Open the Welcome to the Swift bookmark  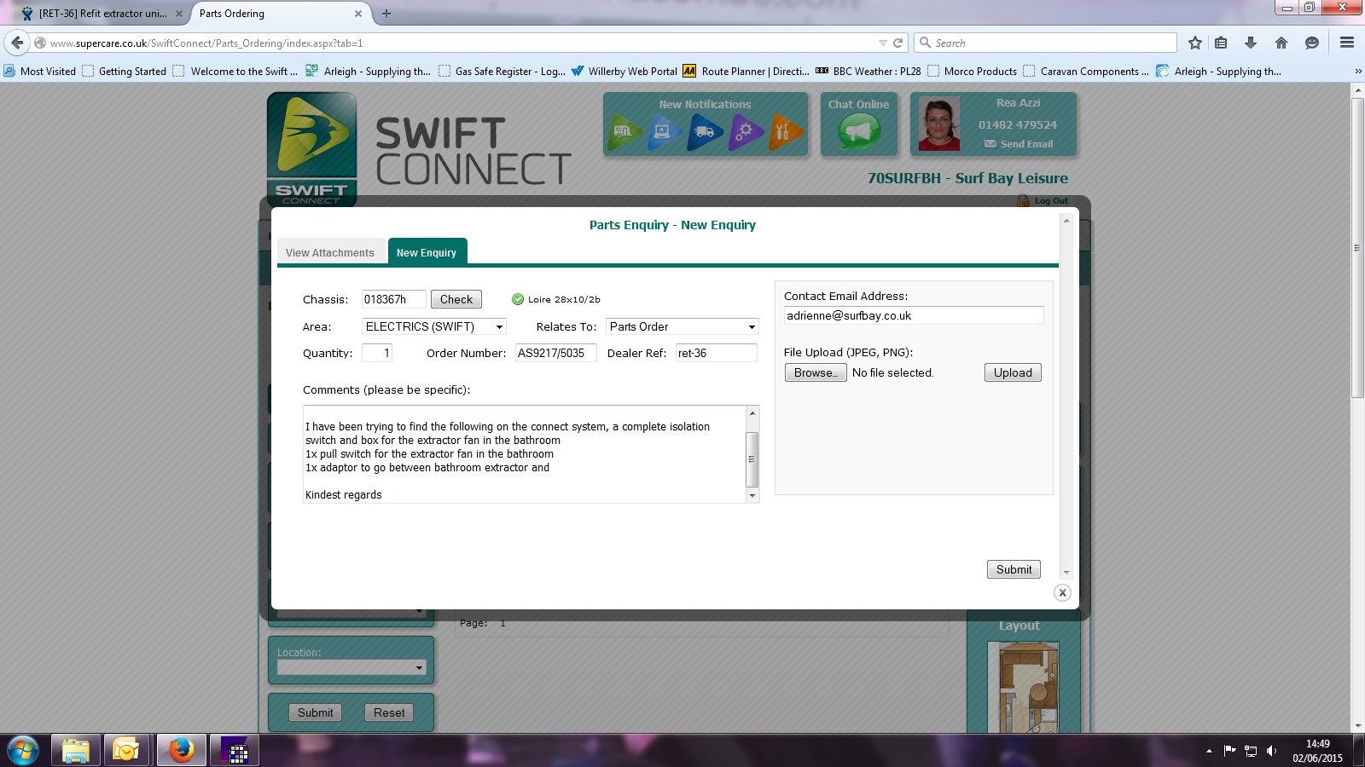click(235, 72)
